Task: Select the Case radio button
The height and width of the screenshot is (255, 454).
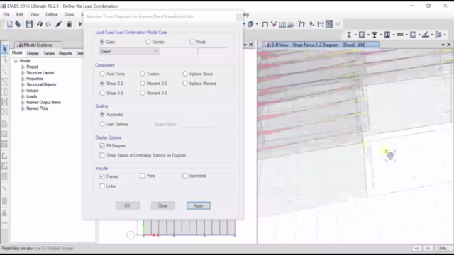Action: (x=102, y=42)
